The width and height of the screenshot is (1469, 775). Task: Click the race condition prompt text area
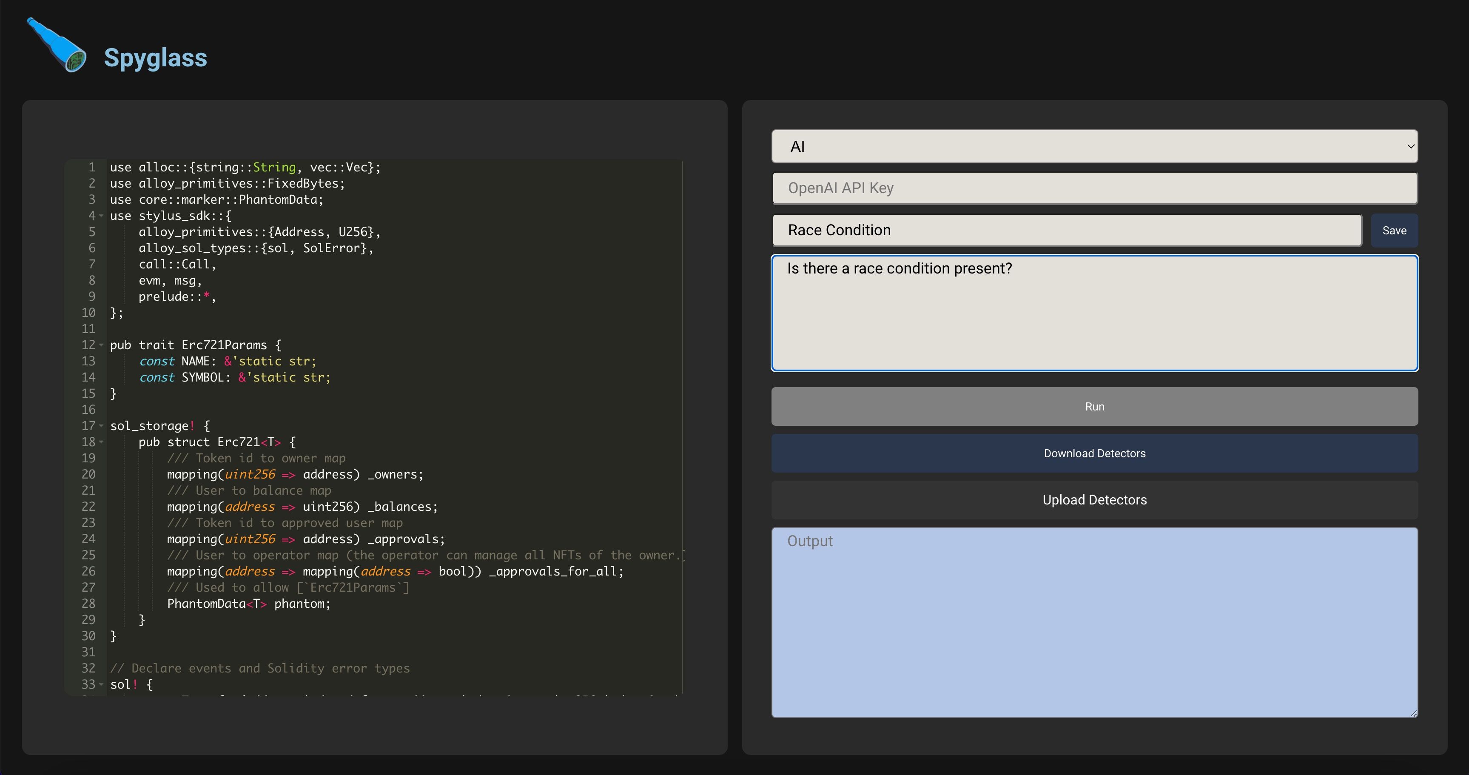1094,313
